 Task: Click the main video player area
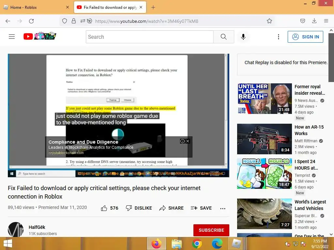(x=118, y=116)
